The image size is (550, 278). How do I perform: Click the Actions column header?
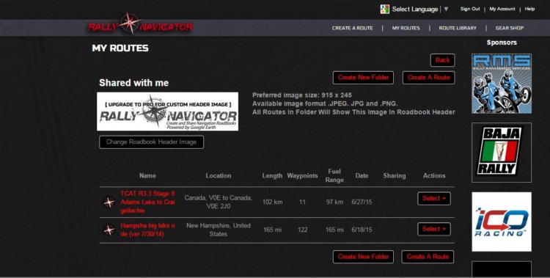(x=434, y=175)
